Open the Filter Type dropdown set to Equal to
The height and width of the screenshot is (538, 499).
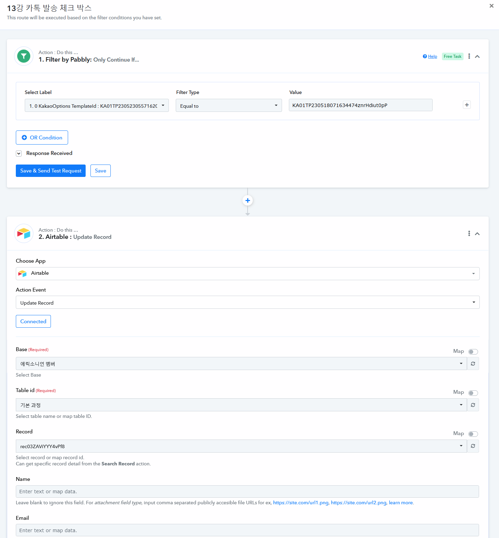tap(229, 106)
